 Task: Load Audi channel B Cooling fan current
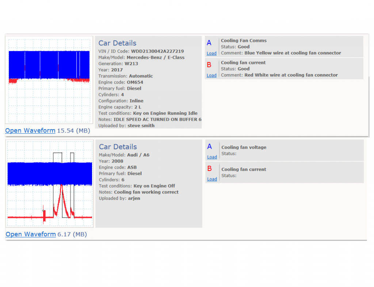(212, 179)
